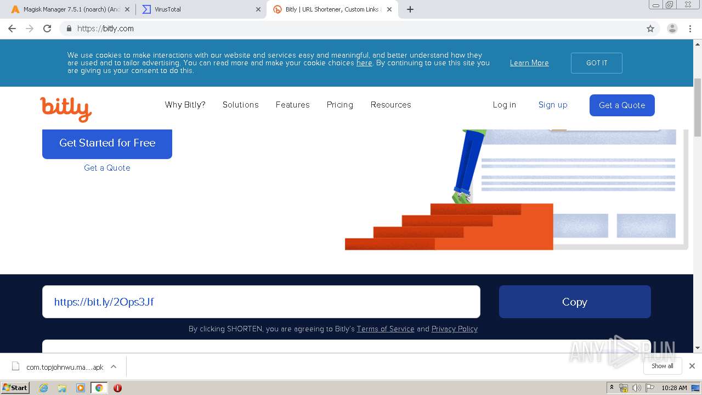The height and width of the screenshot is (395, 702).
Task: Click the browser back arrow
Action: 12,29
